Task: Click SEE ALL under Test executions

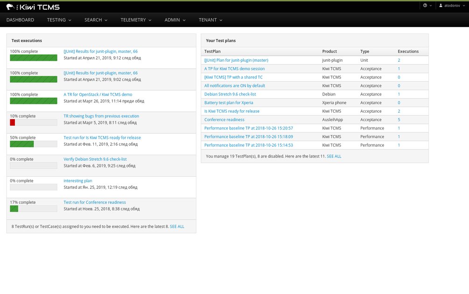Action: [177, 227]
